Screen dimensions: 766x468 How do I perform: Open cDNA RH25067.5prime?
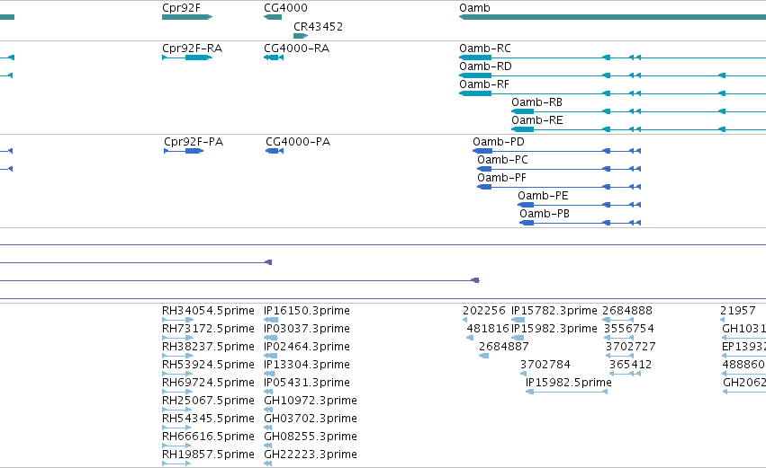[x=177, y=410]
